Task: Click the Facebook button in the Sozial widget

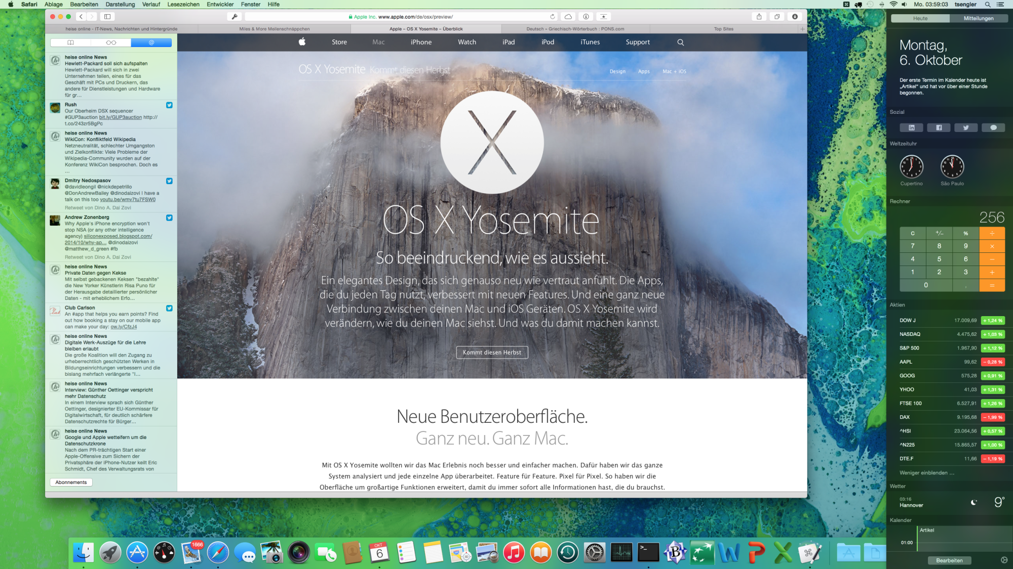Action: pos(939,128)
